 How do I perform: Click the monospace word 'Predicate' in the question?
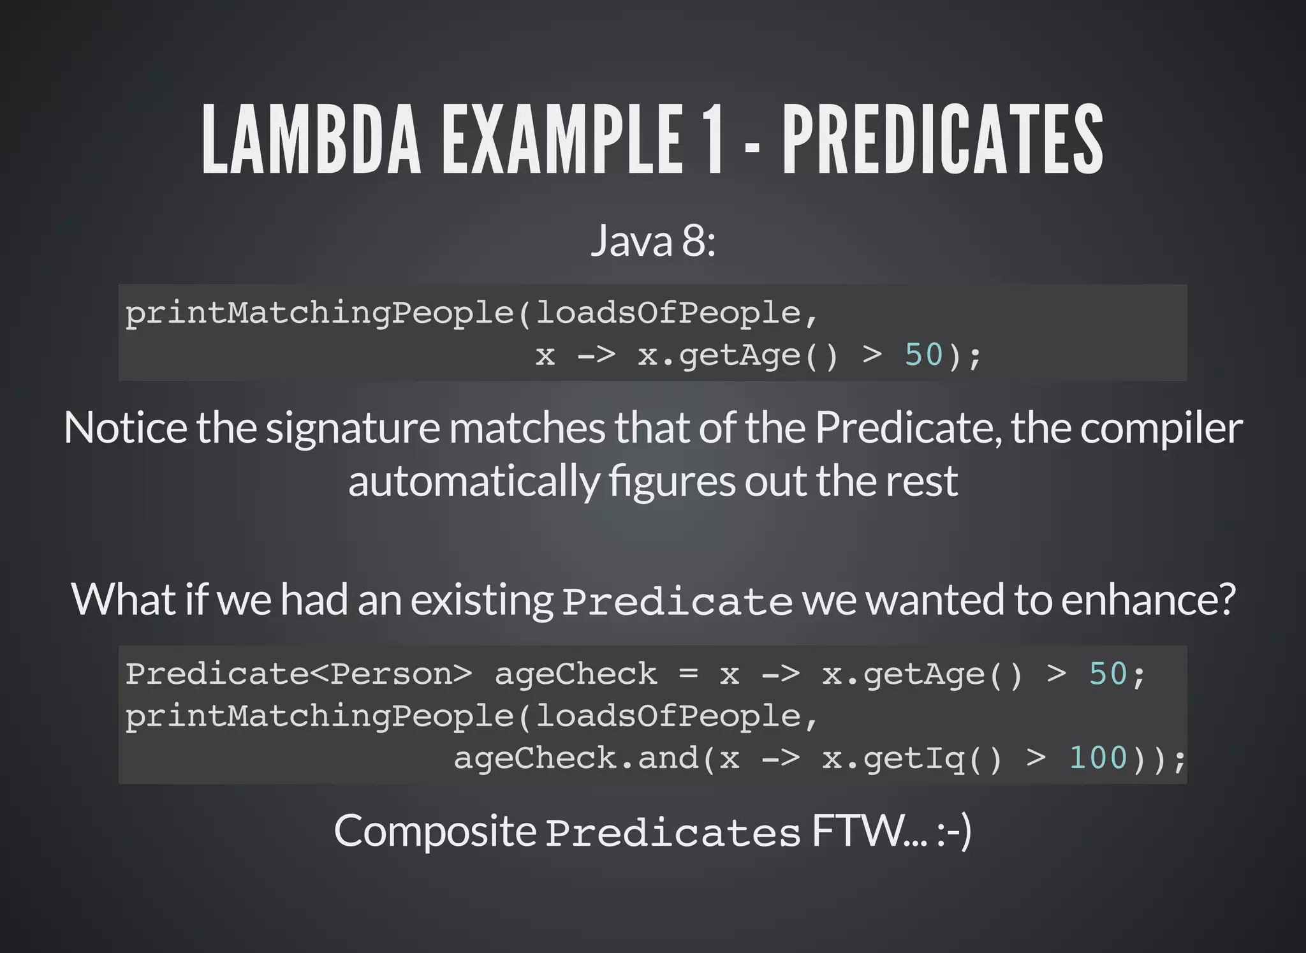[677, 602]
